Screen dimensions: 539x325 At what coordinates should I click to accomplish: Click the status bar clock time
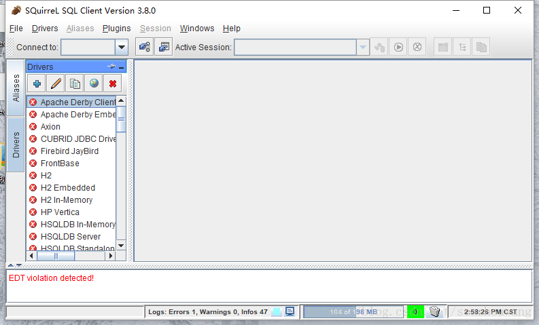point(491,311)
